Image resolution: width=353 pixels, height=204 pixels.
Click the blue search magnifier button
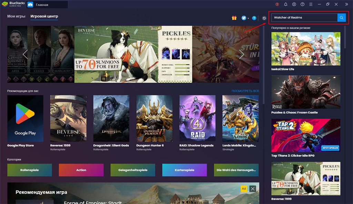click(x=342, y=18)
